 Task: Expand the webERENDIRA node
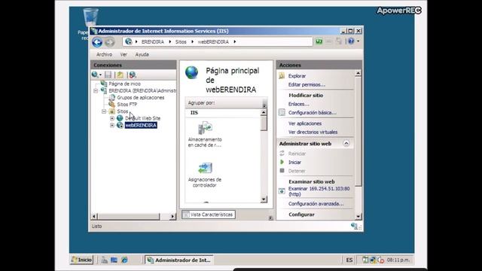112,126
